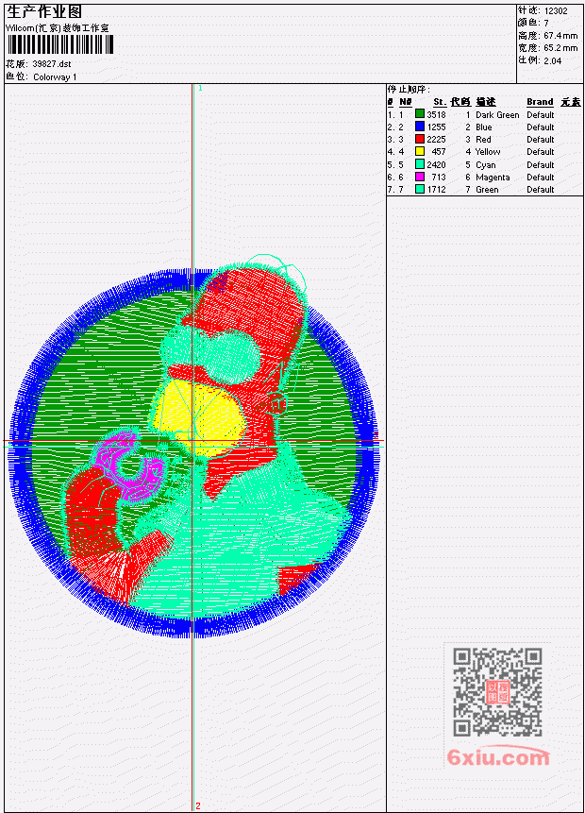Click the height value 67.4 mm
Image resolution: width=585 pixels, height=813 pixels.
[x=560, y=36]
